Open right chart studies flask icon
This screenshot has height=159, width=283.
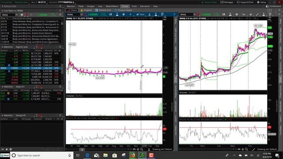[x=230, y=15]
